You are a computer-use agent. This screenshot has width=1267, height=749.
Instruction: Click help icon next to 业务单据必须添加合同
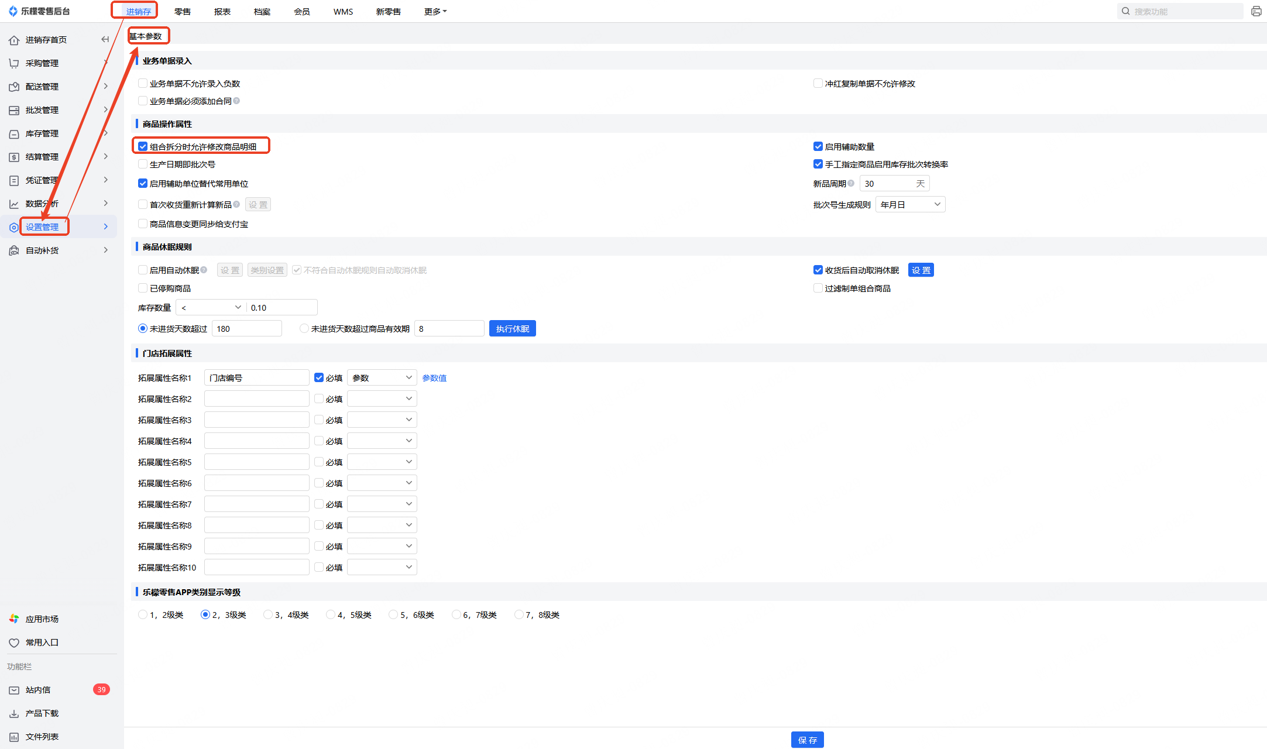[x=236, y=101]
